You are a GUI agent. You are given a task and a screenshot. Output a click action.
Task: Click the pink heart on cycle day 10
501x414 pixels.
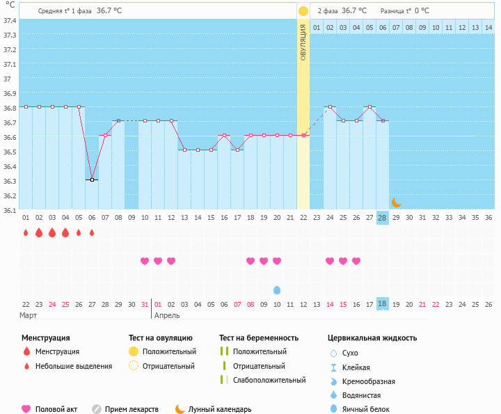(145, 261)
